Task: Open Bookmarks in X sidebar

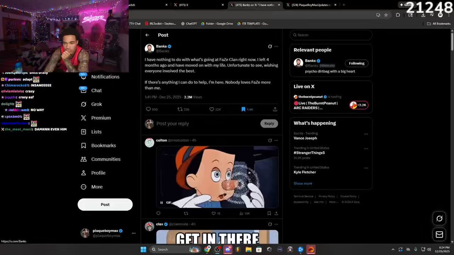Action: (98, 145)
